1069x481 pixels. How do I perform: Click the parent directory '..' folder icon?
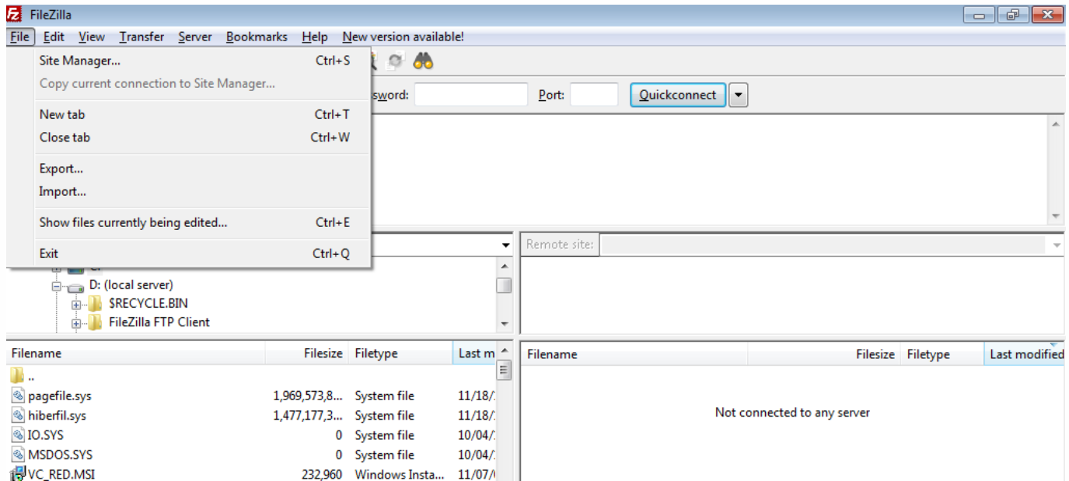pyautogui.click(x=18, y=376)
